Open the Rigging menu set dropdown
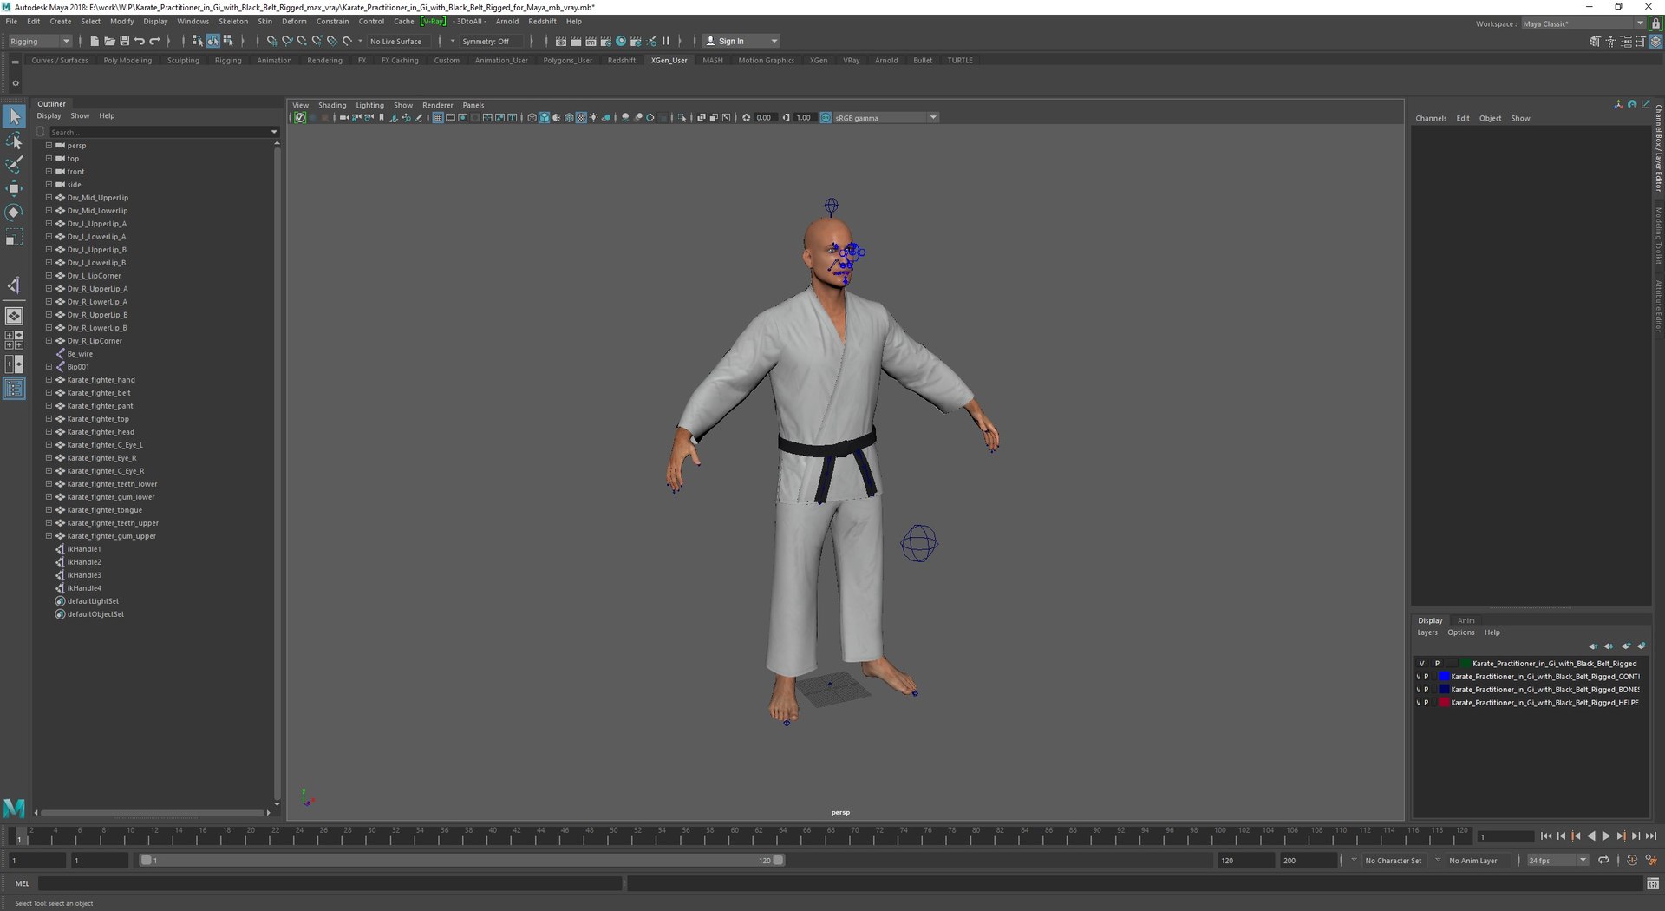This screenshot has width=1665, height=911. click(39, 41)
